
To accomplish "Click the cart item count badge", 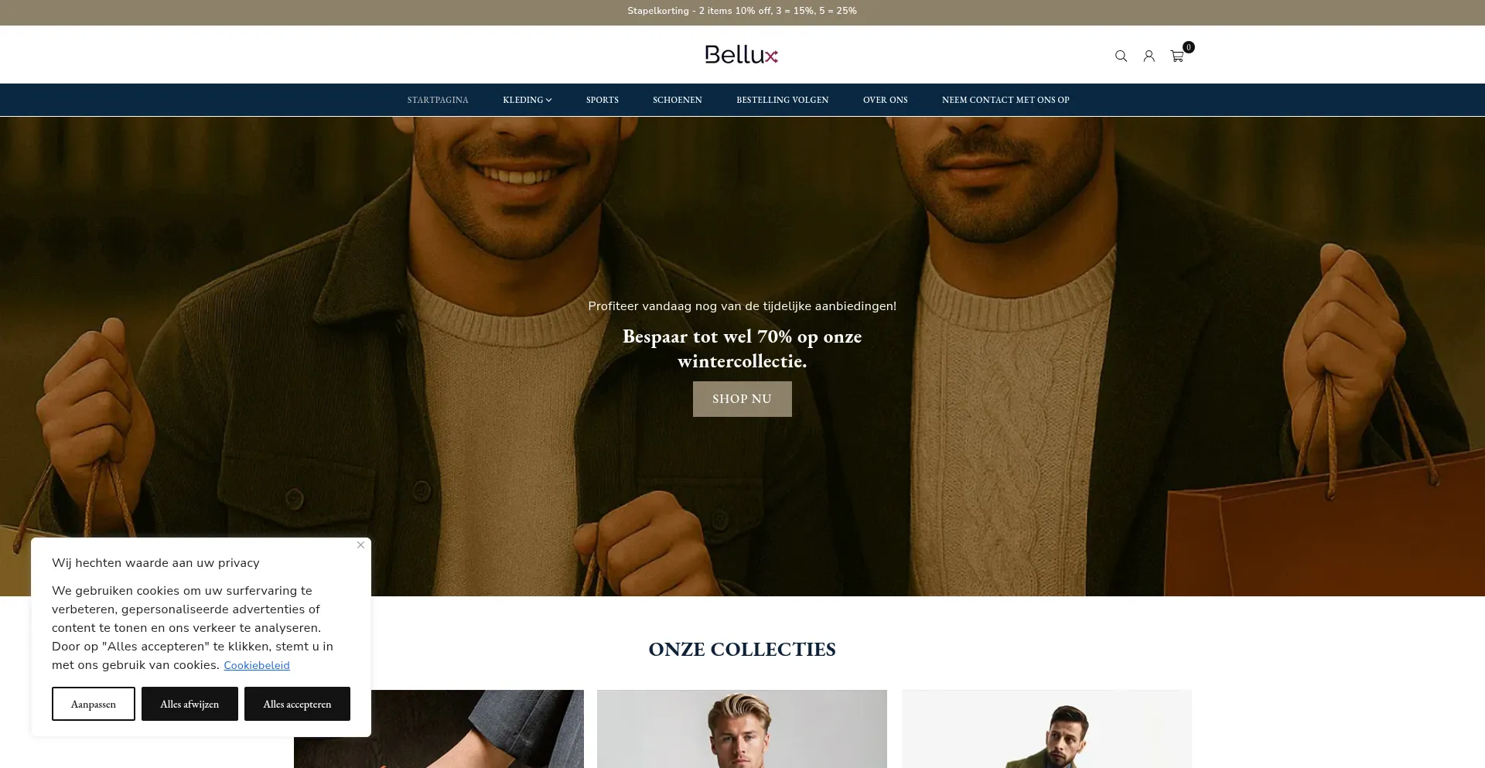I will pyautogui.click(x=1189, y=47).
